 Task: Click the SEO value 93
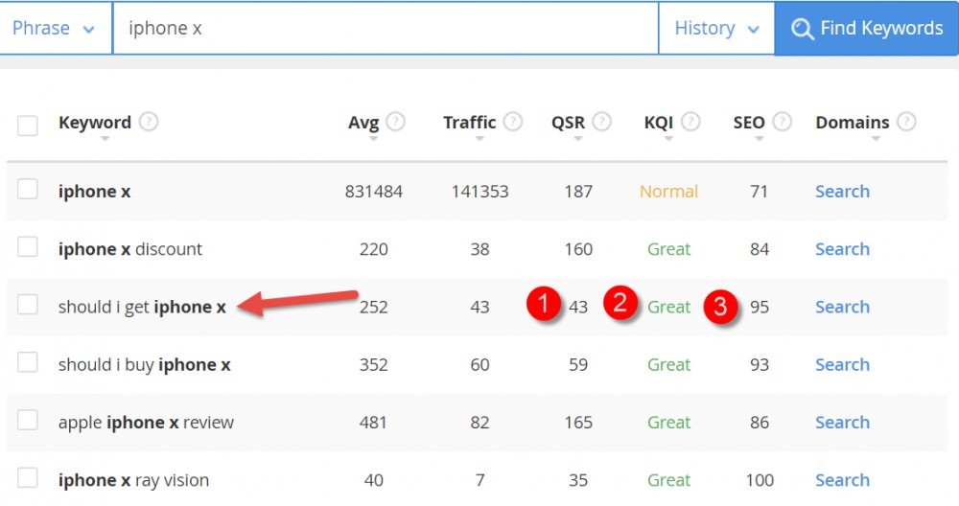(x=759, y=364)
